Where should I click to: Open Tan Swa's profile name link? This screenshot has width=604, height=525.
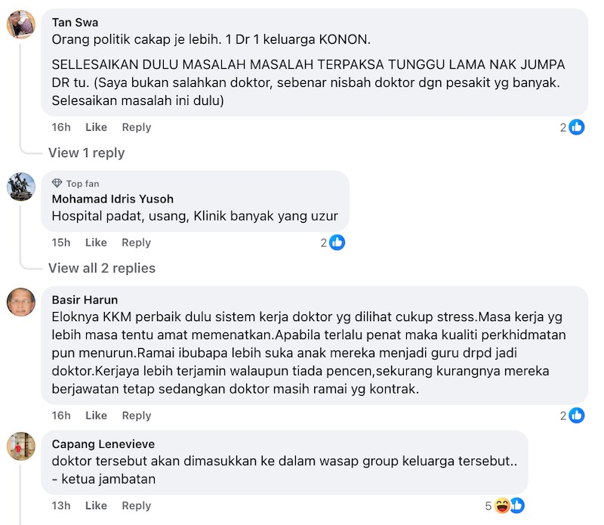click(75, 23)
